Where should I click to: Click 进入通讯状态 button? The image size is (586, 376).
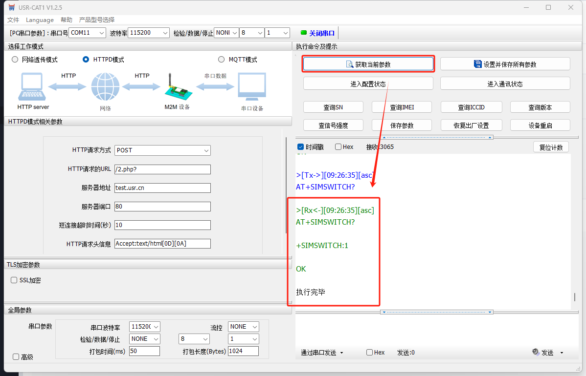click(x=505, y=84)
